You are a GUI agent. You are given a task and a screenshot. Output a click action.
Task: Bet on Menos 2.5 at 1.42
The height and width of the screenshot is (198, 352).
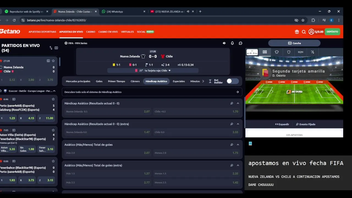(x=197, y=182)
